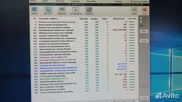Viewport: 182px width, 102px height.
Task: Switch to Тестирование testing icon
Action: pos(76,11)
